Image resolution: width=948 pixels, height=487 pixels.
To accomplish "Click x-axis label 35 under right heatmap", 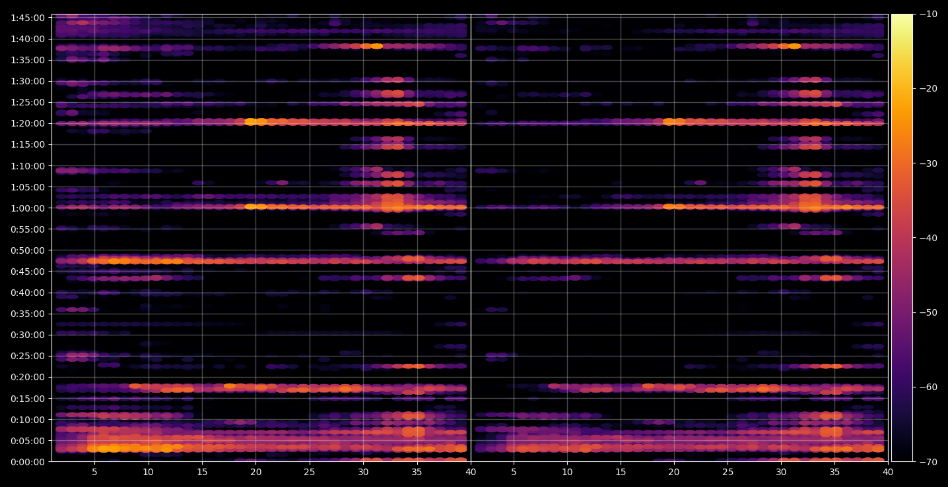I will pyautogui.click(x=834, y=472).
